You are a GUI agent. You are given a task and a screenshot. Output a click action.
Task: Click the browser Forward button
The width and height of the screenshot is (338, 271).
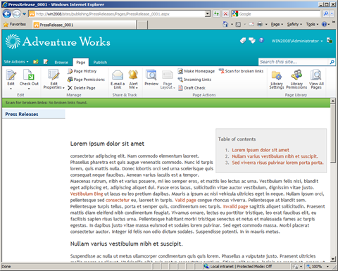(x=16, y=14)
